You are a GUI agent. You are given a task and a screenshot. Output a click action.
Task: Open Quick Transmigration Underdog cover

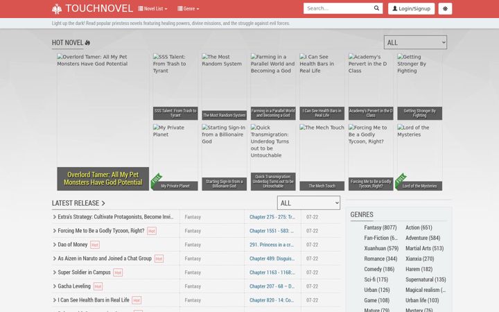pos(273,157)
